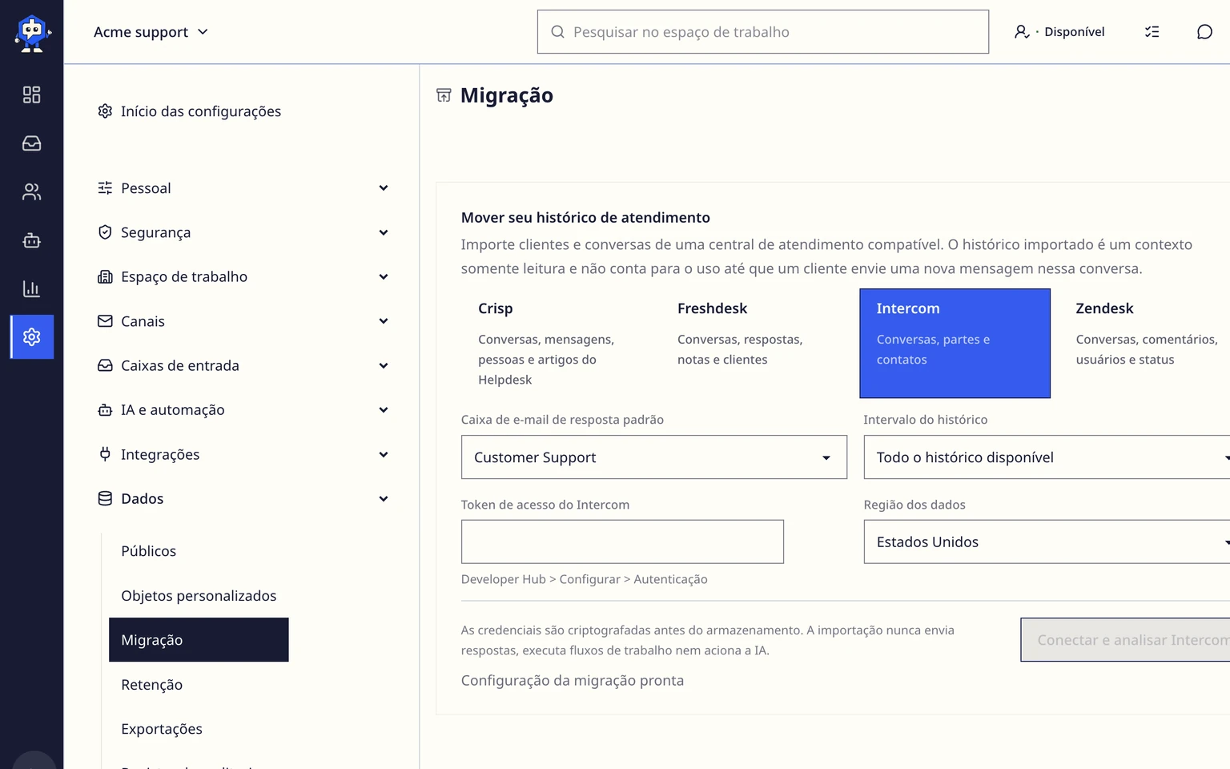Click the settings gear icon in sidebar
Screen dimensions: 1230x769
pos(32,337)
